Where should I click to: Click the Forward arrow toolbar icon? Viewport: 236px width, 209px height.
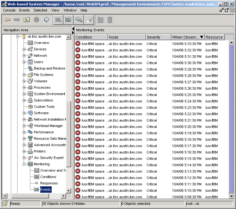(x=17, y=20)
